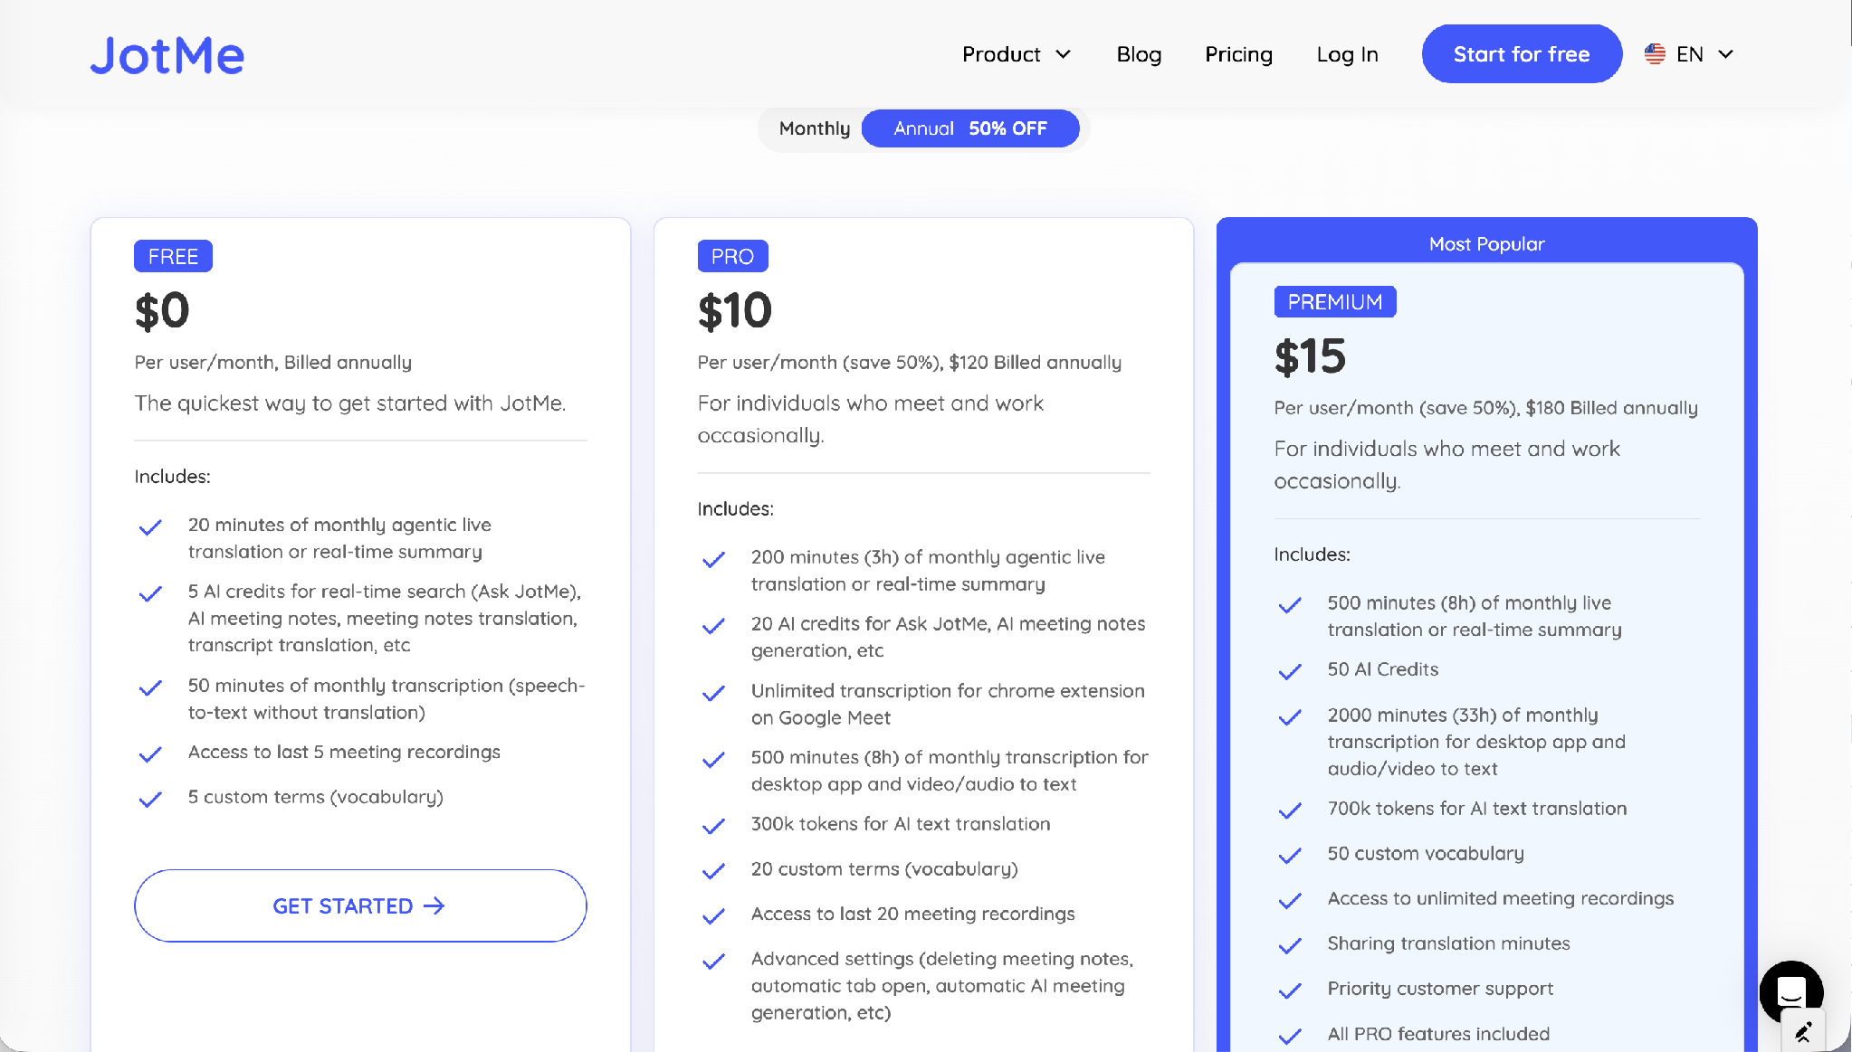
Task: Click the PREMIUM plan badge
Action: (x=1335, y=301)
